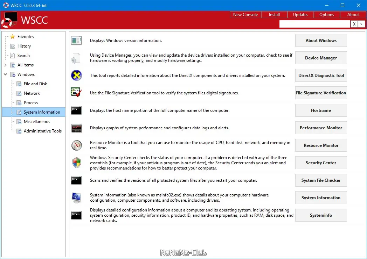Viewport: 367px width, 259px height.
Task: Select All Items in the tree
Action: tap(26, 65)
